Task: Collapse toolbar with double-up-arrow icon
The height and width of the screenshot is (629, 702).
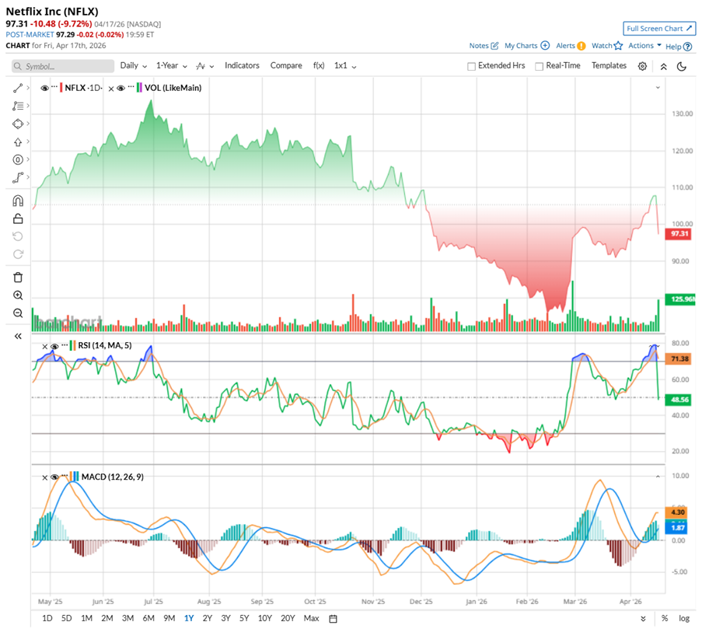Action: (663, 67)
